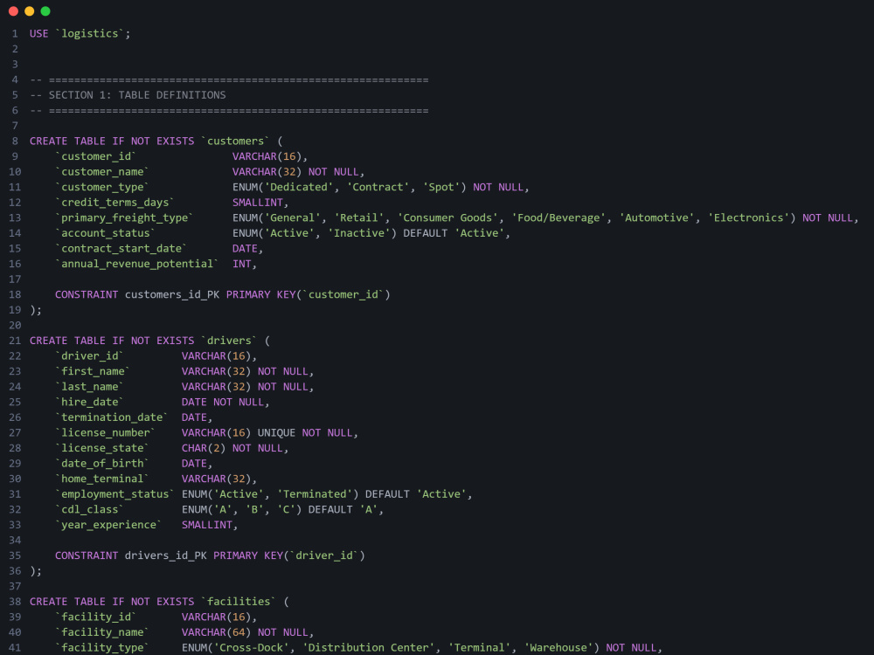Click the `hire_date` column name
Image resolution: width=874 pixels, height=655 pixels.
point(90,402)
